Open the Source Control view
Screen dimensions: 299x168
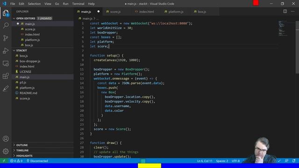click(6, 38)
